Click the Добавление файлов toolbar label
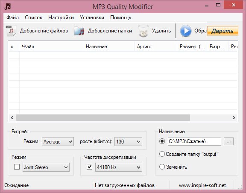Image resolution: width=246 pixels, height=193 pixels. coord(44,31)
